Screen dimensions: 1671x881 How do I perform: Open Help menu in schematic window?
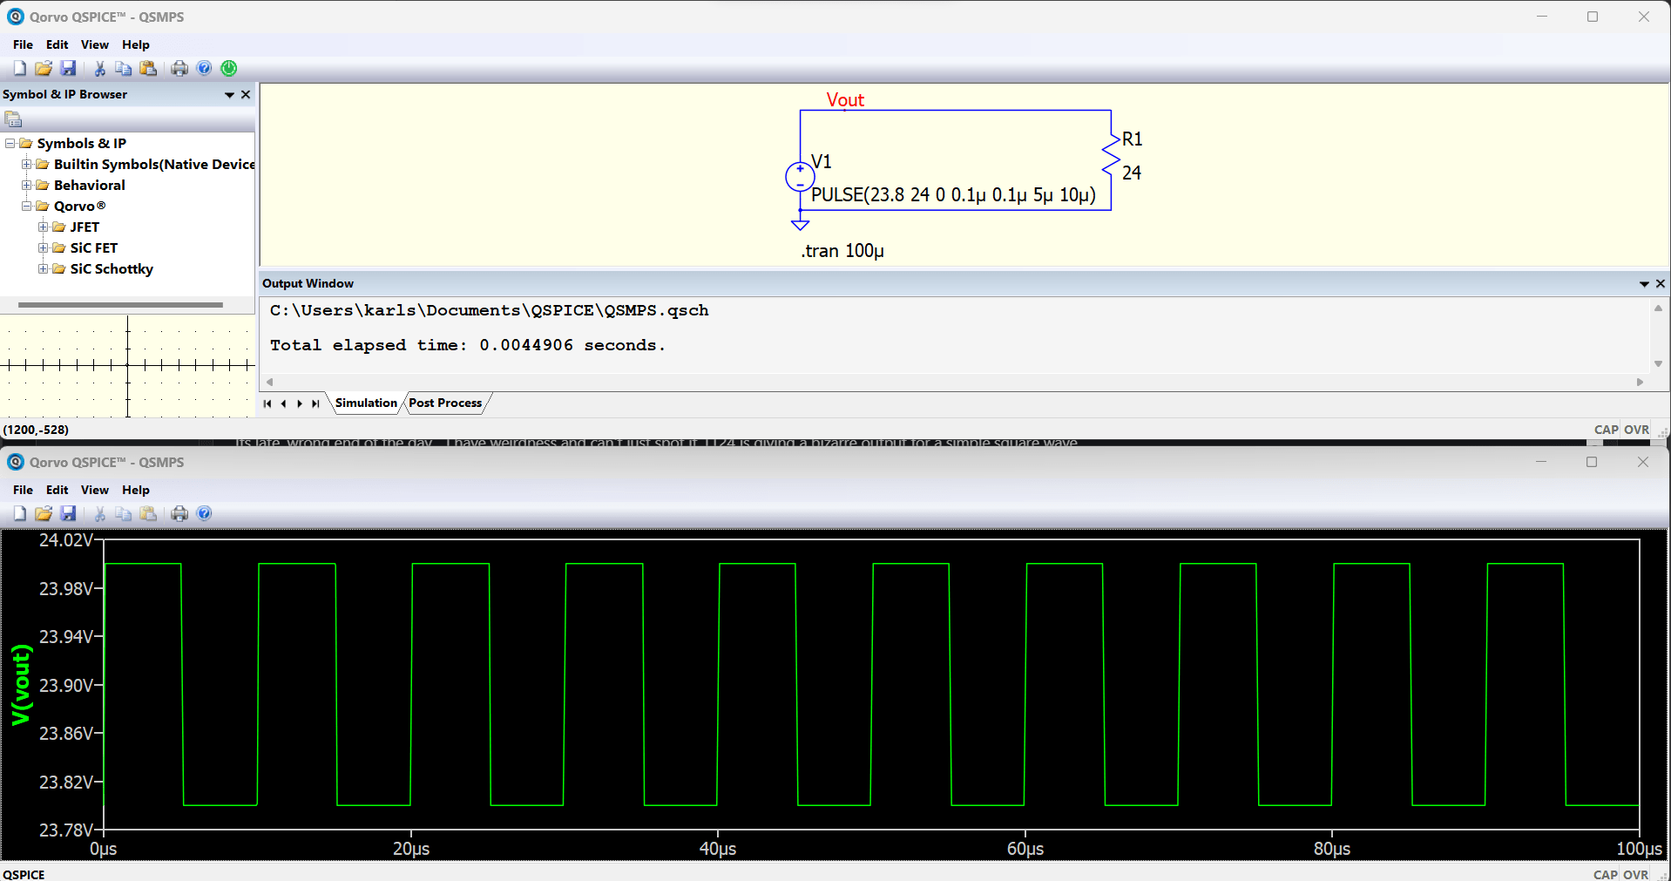[x=135, y=44]
